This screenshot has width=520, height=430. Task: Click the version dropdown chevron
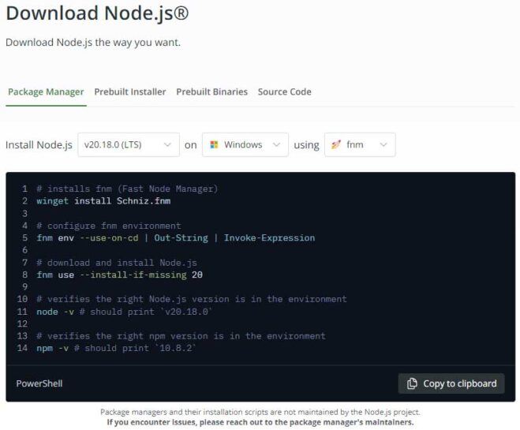tap(167, 145)
